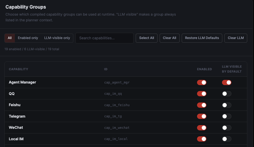Focus the Search capabilities field
This screenshot has width=254, height=147.
click(x=105, y=38)
